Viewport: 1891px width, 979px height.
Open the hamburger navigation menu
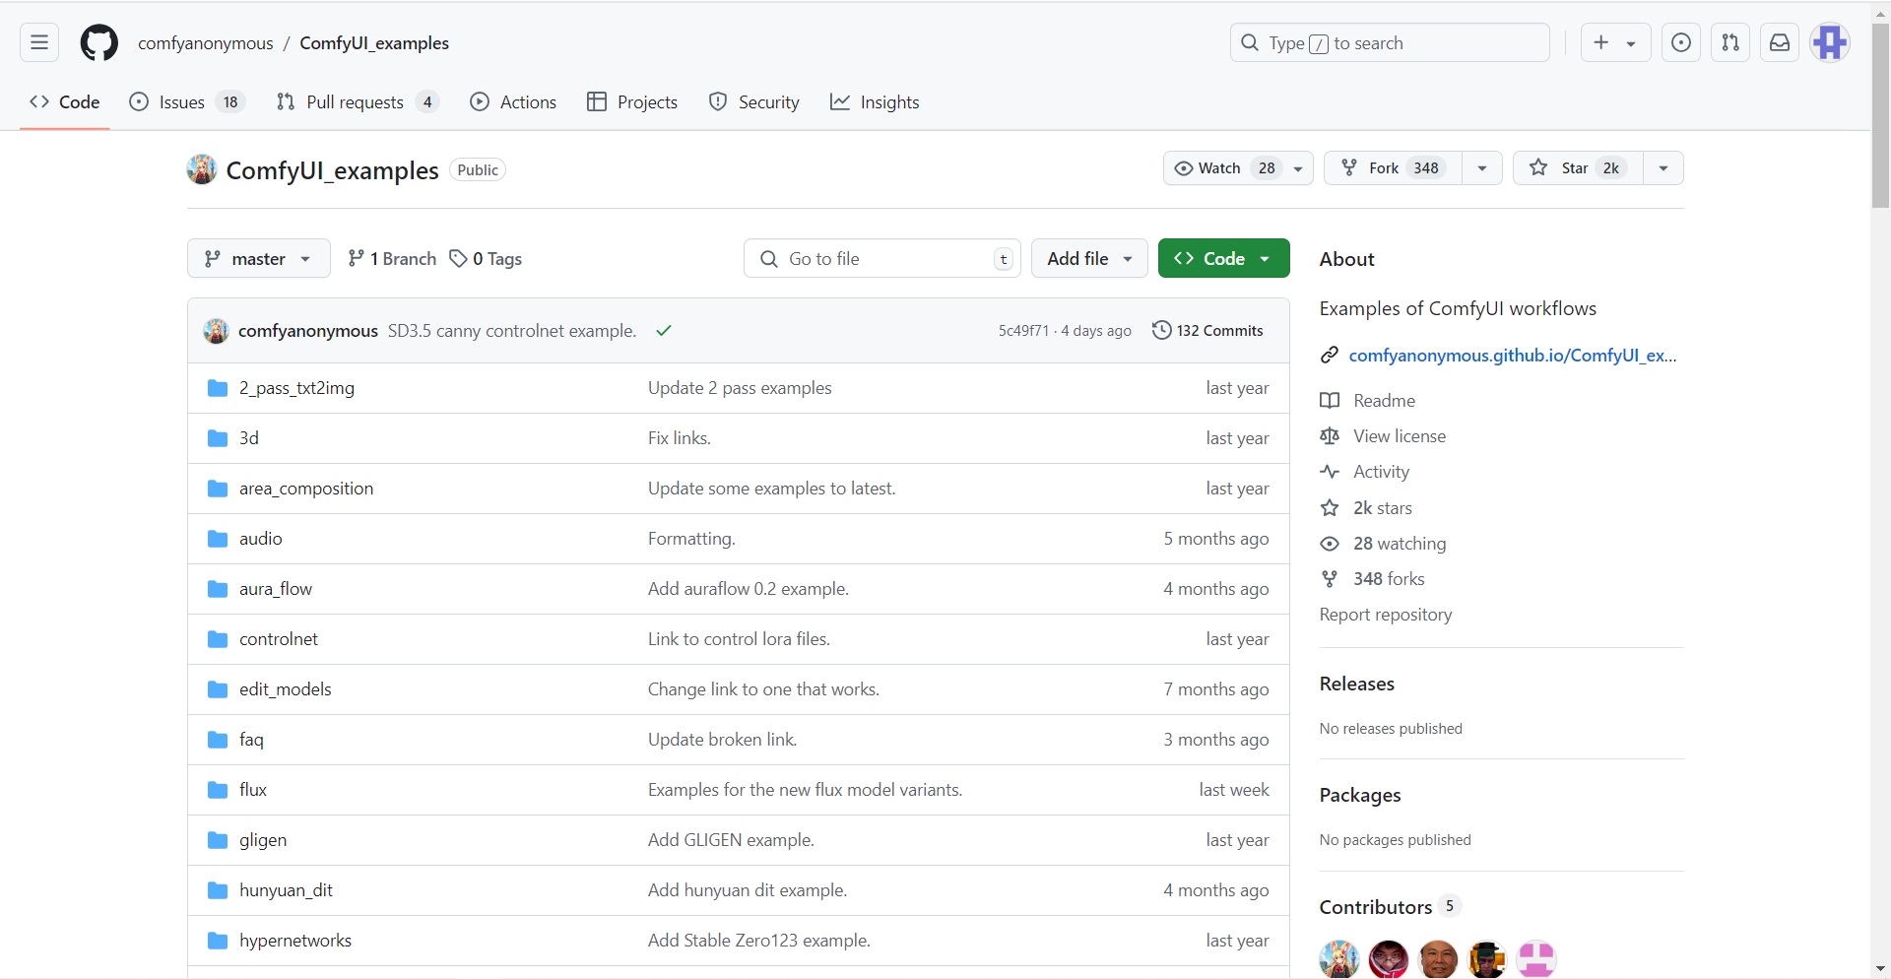[39, 42]
